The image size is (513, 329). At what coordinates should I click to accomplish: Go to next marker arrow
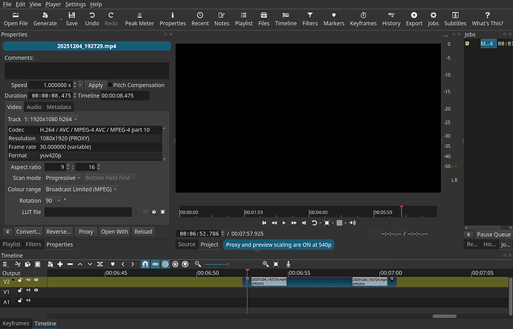[x=132, y=264]
